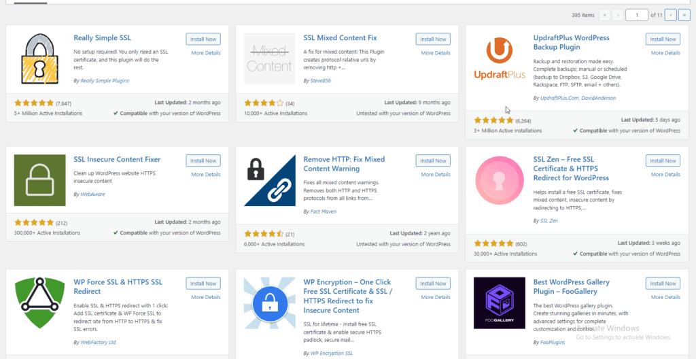
Task: Click the UpdraftPlus logo icon
Action: tap(500, 59)
